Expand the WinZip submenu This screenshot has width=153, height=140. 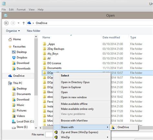tap(82, 137)
